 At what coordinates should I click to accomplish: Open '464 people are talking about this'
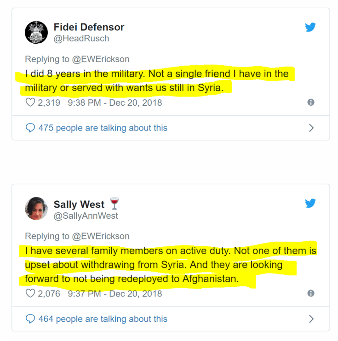tap(103, 319)
